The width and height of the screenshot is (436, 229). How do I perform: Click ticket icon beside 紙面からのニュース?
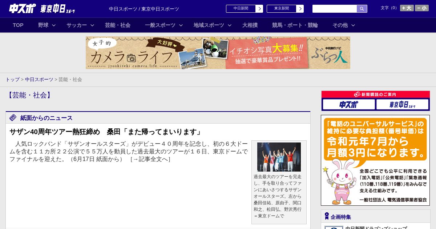[13, 118]
